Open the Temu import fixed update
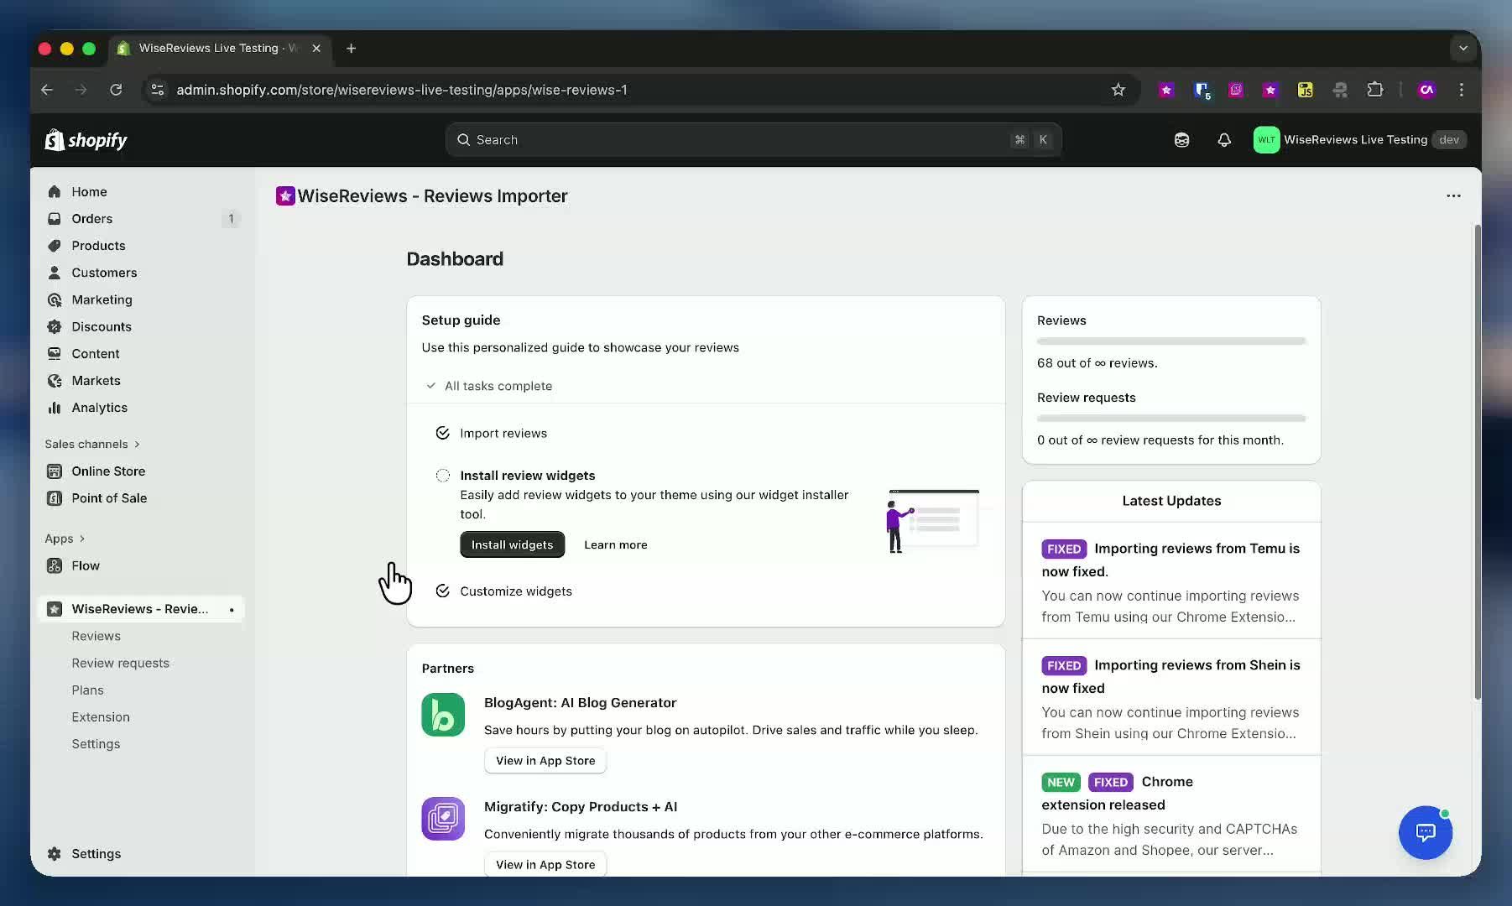This screenshot has height=906, width=1512. pyautogui.click(x=1171, y=581)
